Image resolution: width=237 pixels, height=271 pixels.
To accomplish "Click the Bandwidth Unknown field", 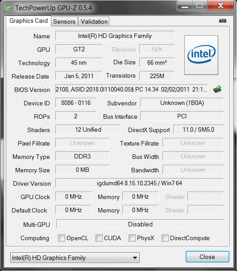I will [x=193, y=170].
